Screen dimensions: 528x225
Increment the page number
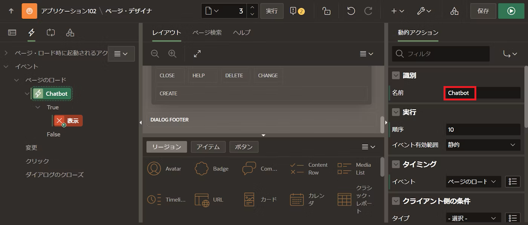[252, 8]
